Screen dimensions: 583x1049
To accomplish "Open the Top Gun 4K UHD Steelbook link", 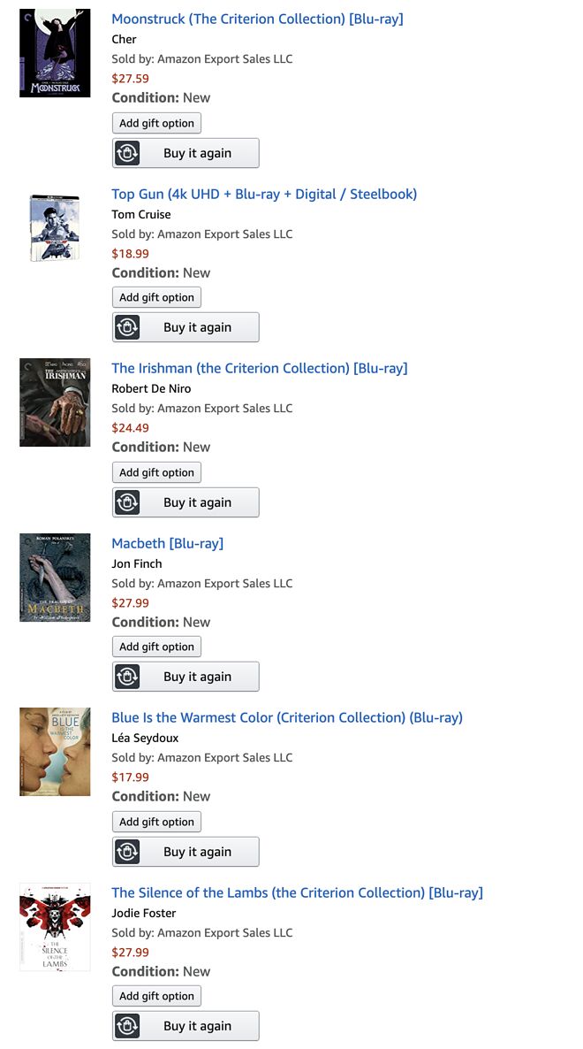I will tap(264, 194).
